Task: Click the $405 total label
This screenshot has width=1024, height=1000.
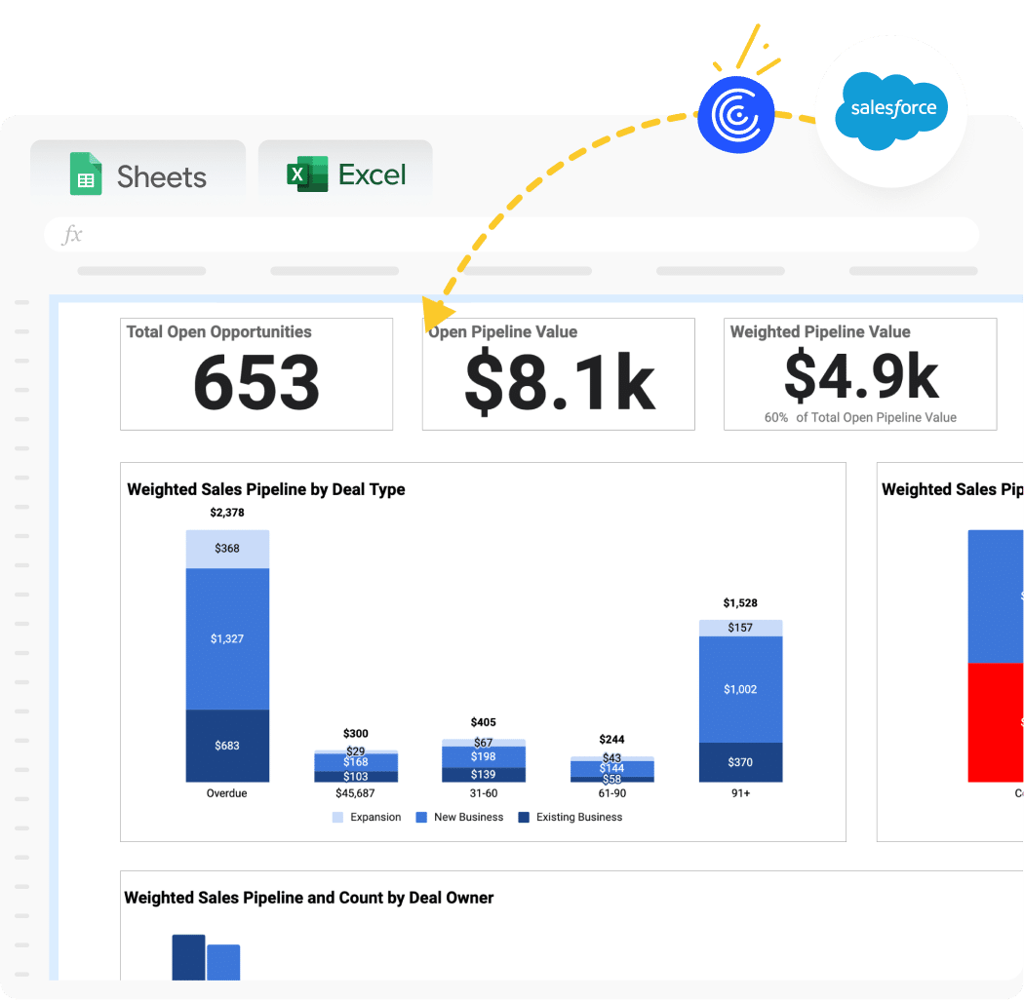Action: 484,722
